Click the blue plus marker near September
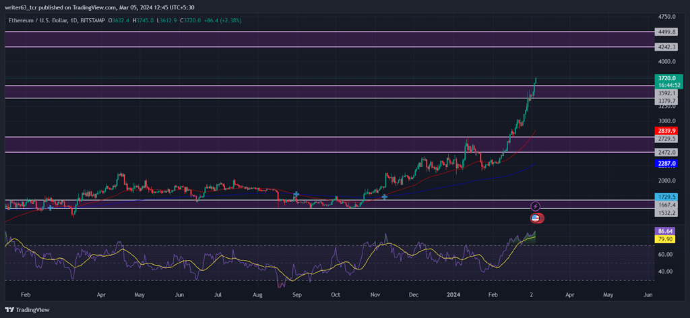 [x=296, y=194]
